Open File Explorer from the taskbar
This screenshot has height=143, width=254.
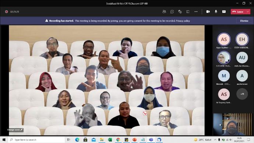tap(102, 140)
